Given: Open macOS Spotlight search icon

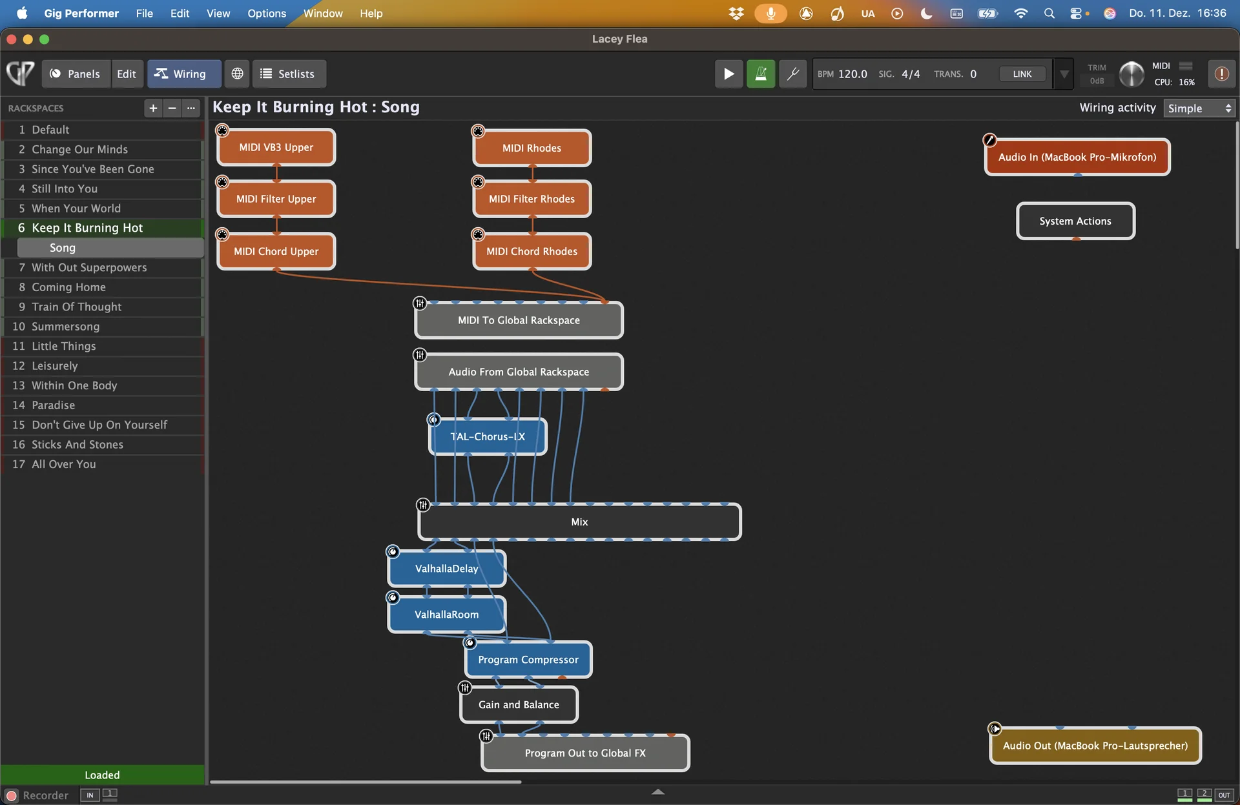Looking at the screenshot, I should pyautogui.click(x=1049, y=13).
